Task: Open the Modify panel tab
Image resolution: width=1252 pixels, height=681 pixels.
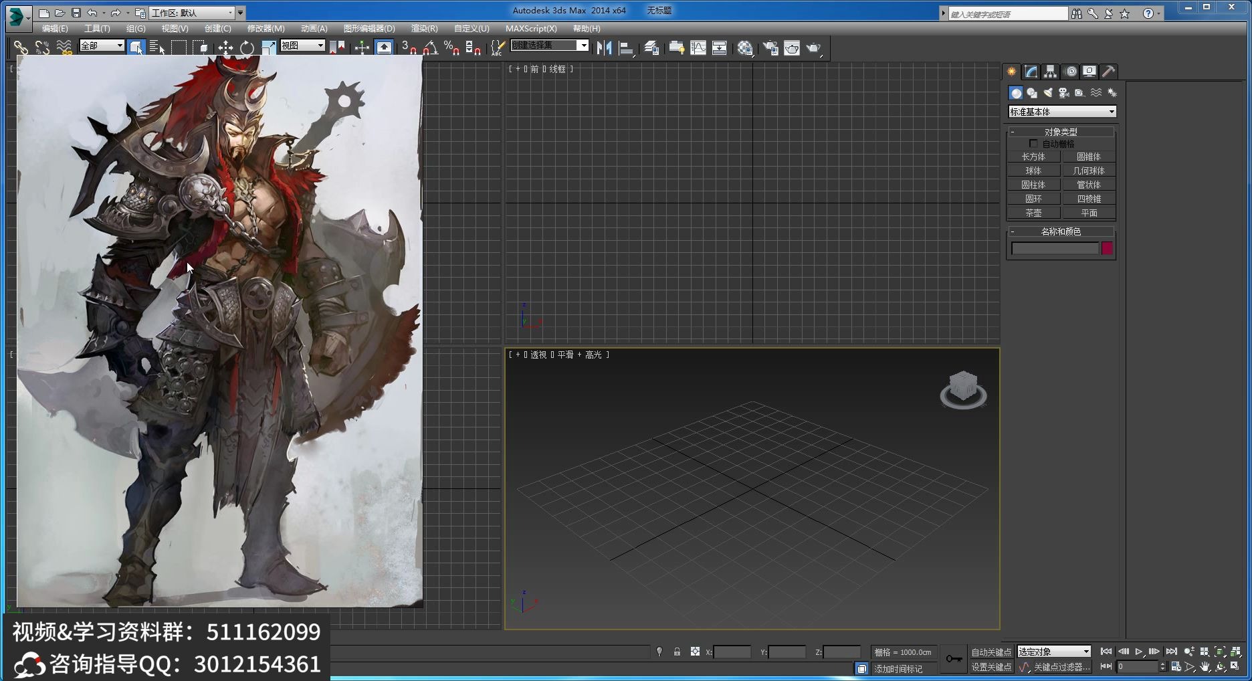Action: click(1031, 72)
